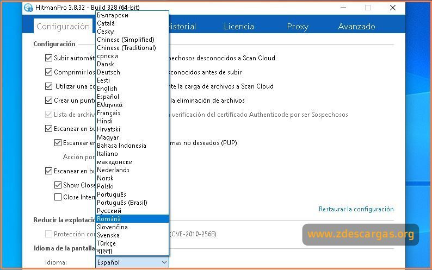Toggle the 'Show Close' checkbox
The image size is (432, 270).
tap(58, 185)
